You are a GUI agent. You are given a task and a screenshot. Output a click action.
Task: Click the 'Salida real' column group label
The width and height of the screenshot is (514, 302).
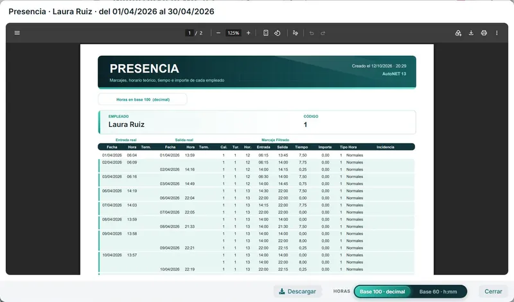coord(184,140)
